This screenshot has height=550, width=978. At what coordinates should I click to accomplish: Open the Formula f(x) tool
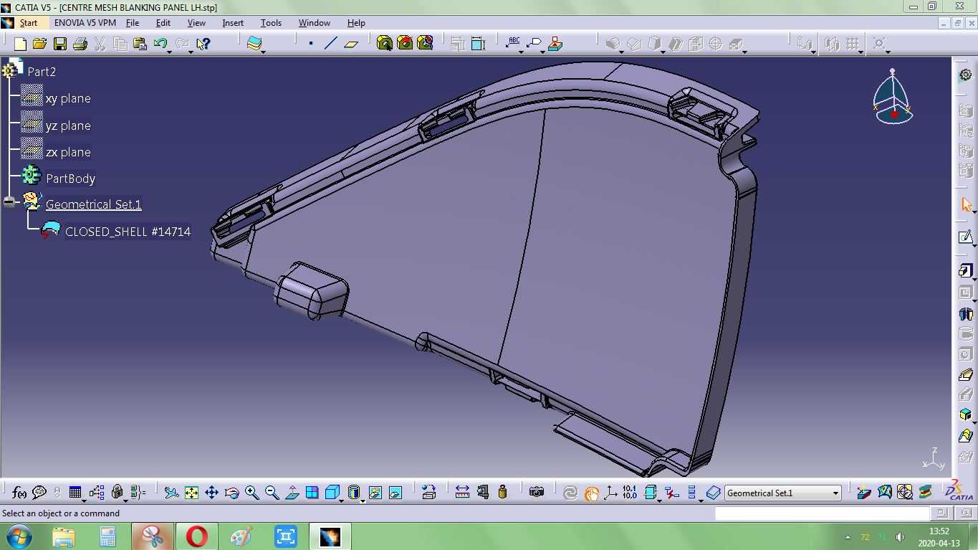tap(19, 493)
